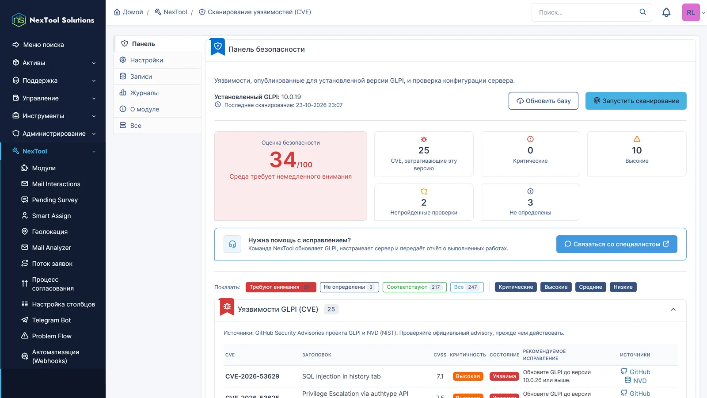Click the Mail Analyzer envelope icon
This screenshot has height=398, width=707.
pos(25,247)
